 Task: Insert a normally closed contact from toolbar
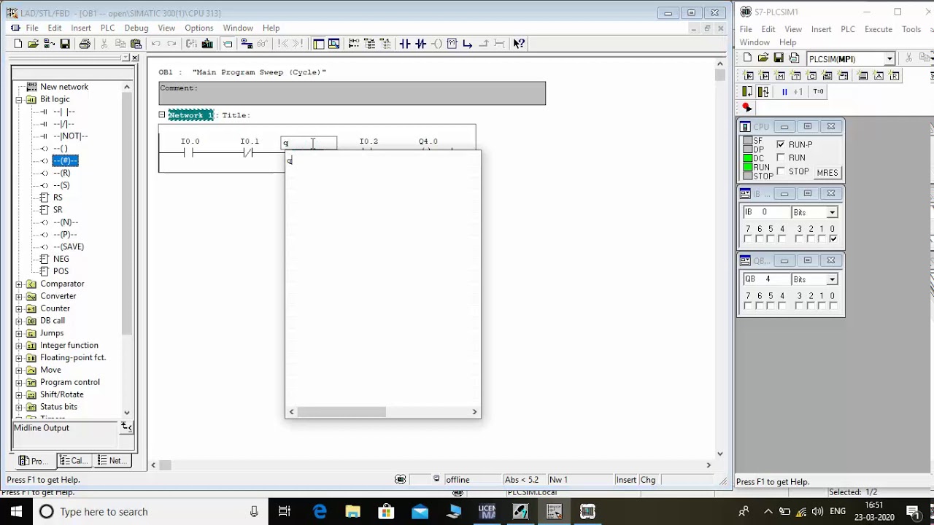(420, 44)
